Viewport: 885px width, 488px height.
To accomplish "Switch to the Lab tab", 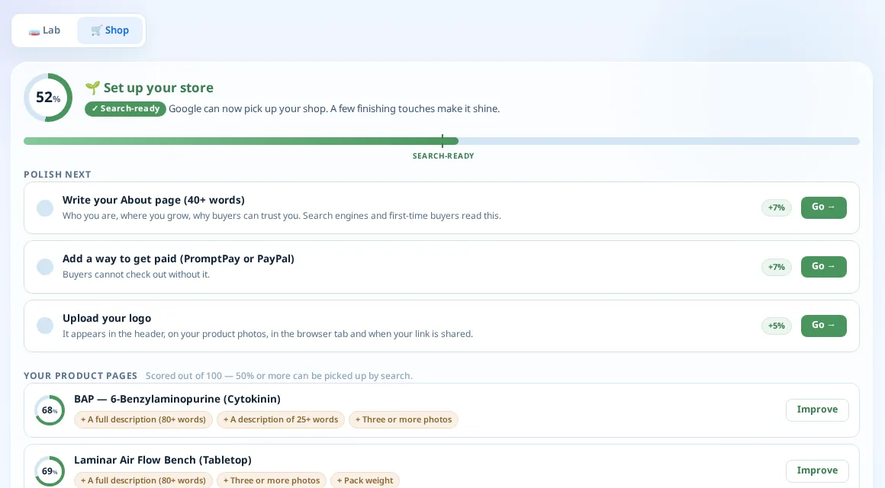I will [x=44, y=30].
